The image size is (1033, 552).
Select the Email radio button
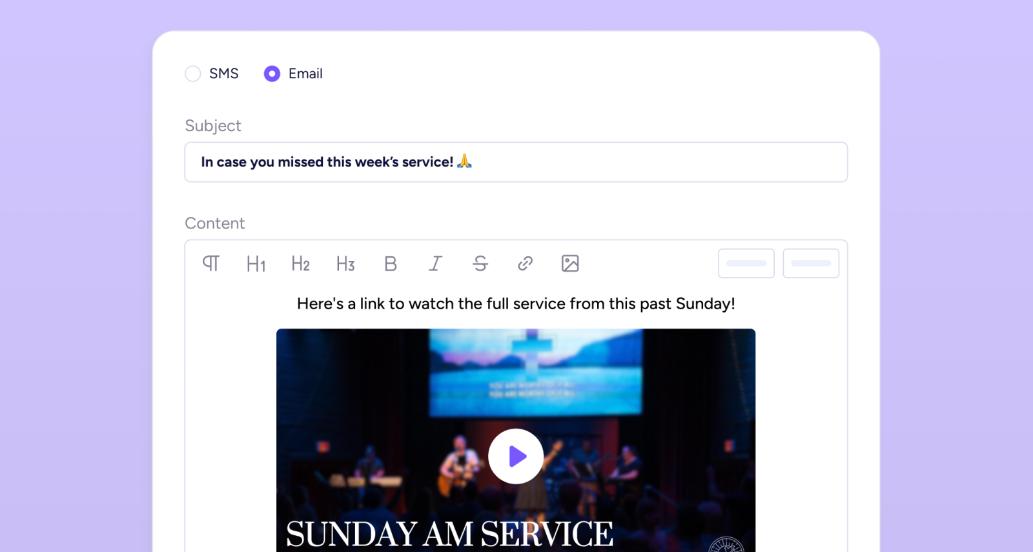click(272, 74)
